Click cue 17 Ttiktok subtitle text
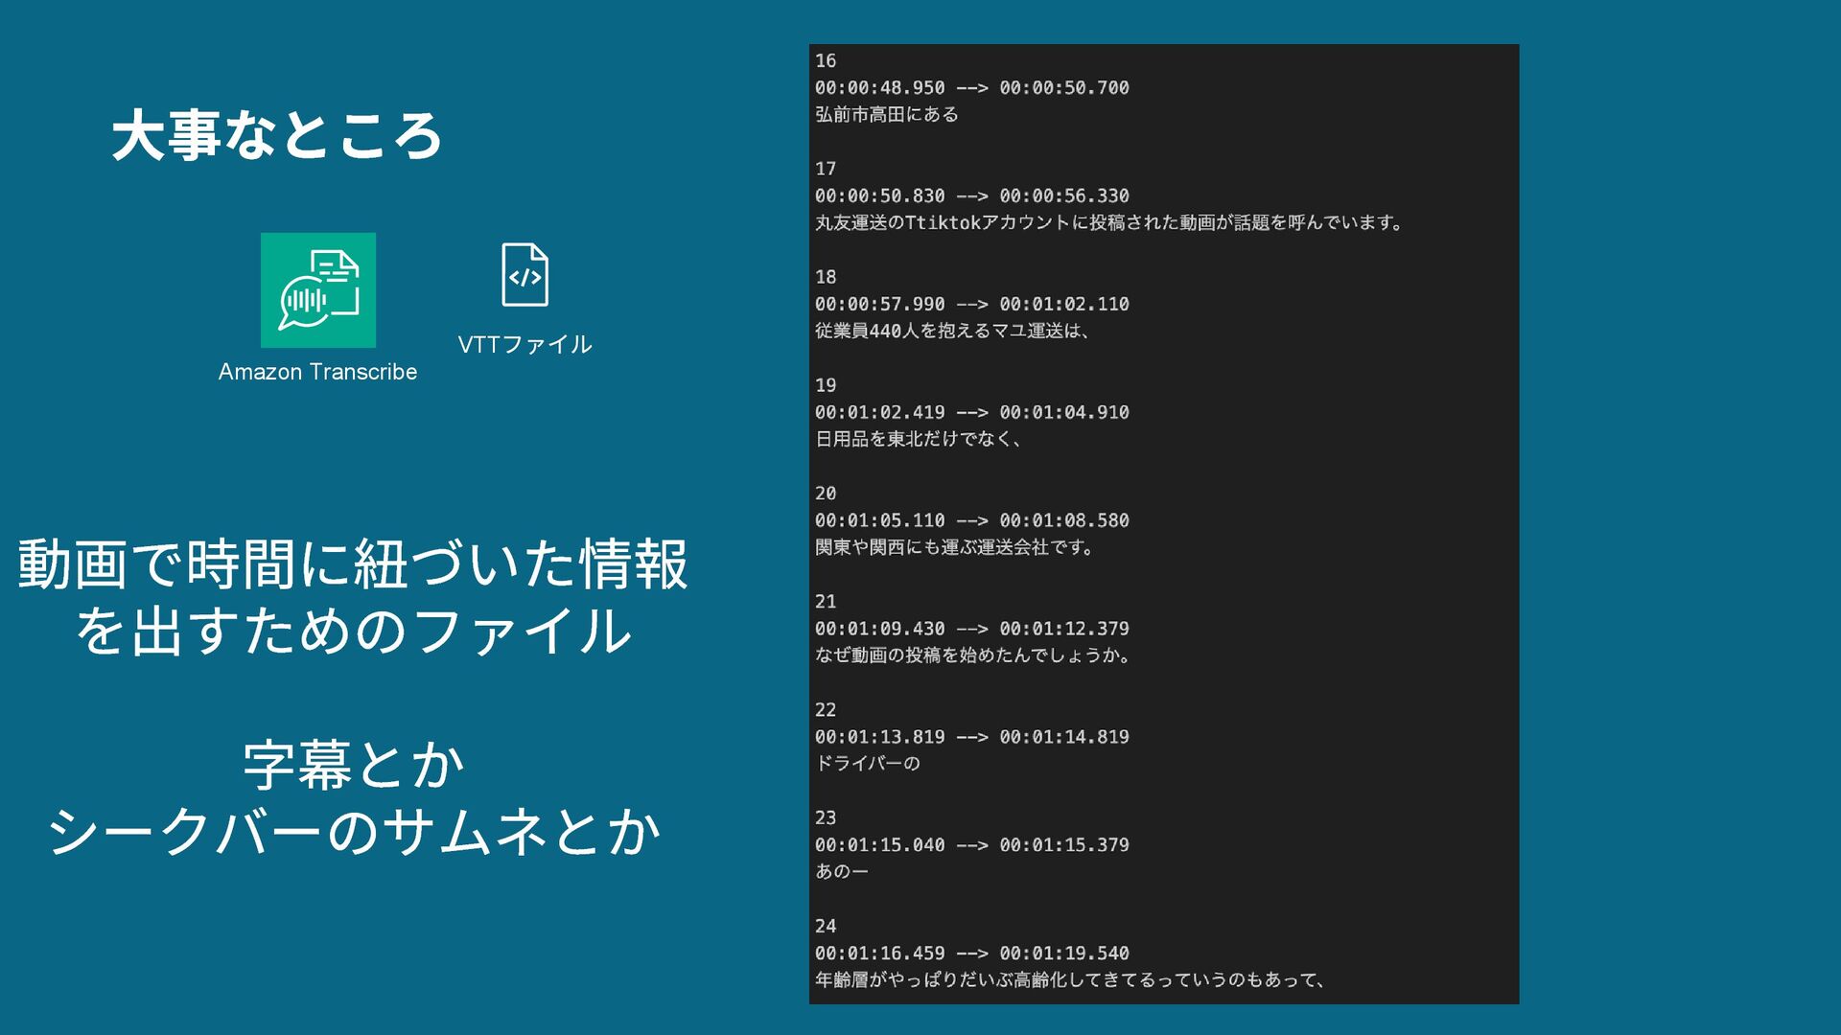The height and width of the screenshot is (1035, 1841). click(x=1108, y=222)
